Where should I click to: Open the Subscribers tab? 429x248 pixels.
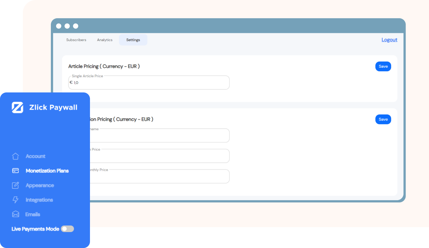[76, 40]
